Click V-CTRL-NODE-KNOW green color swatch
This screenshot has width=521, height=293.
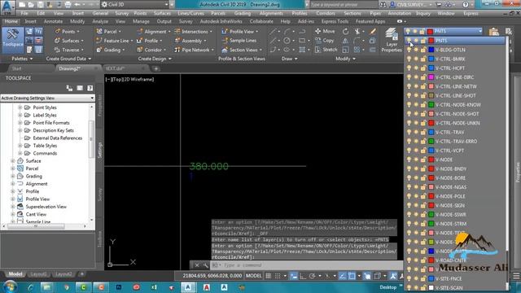tap(431, 105)
